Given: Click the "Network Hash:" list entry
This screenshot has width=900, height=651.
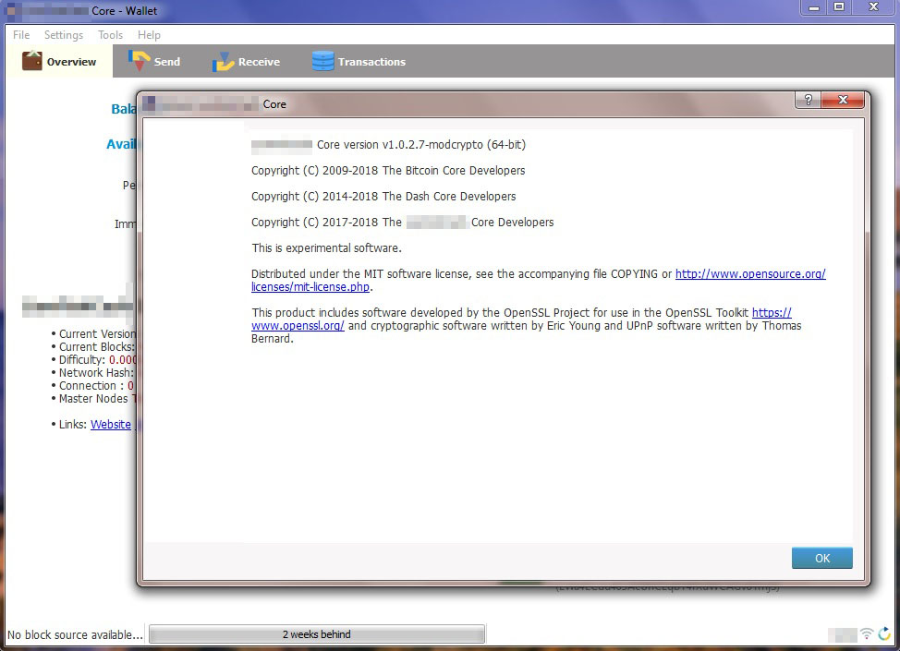Looking at the screenshot, I should click(92, 373).
